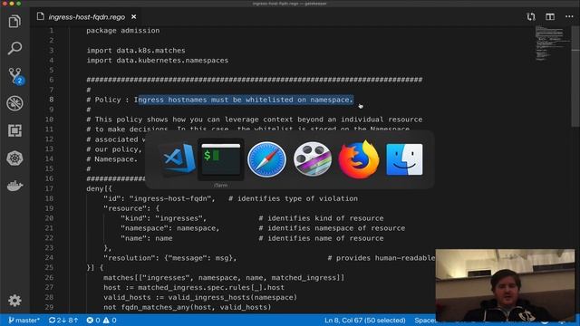Switch to Firefox in app switcher

(359, 159)
